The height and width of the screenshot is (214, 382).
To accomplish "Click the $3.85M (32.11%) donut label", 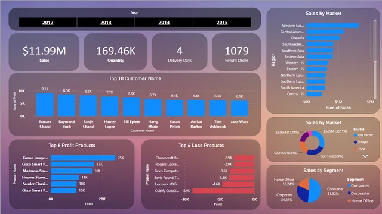I will [x=335, y=131].
